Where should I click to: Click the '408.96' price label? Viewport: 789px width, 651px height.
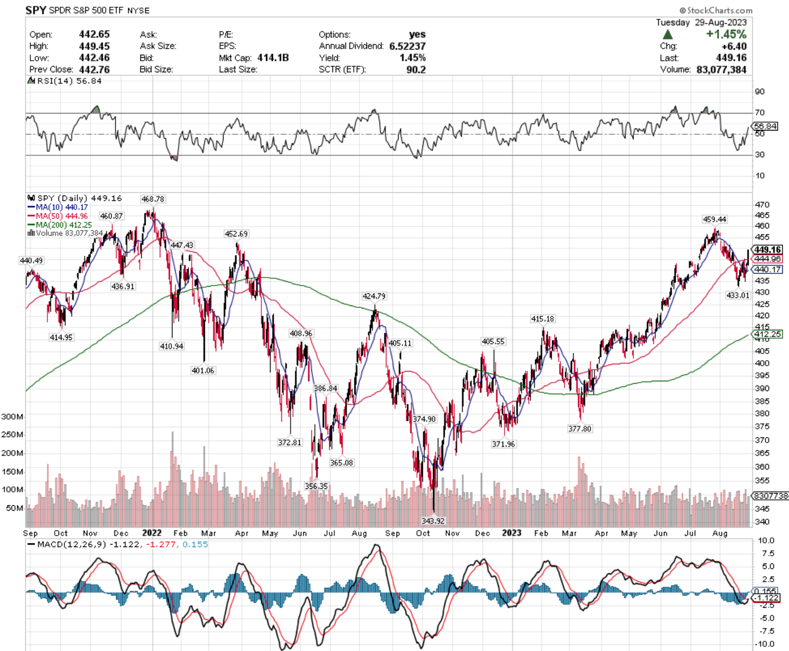301,333
